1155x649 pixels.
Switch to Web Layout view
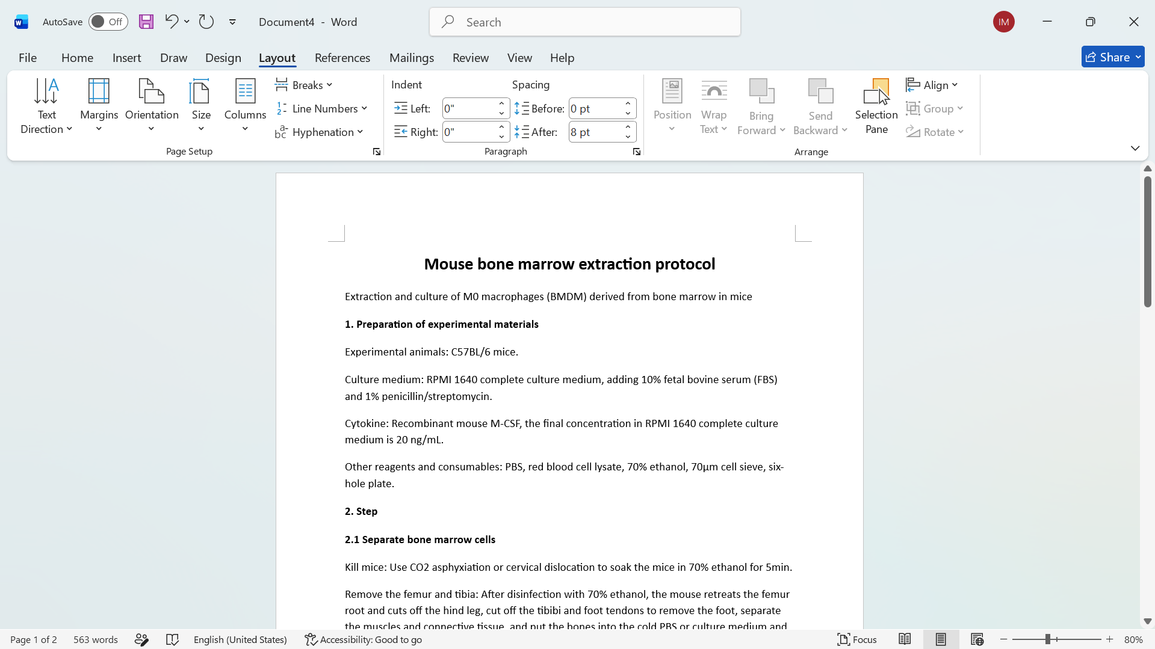977,639
